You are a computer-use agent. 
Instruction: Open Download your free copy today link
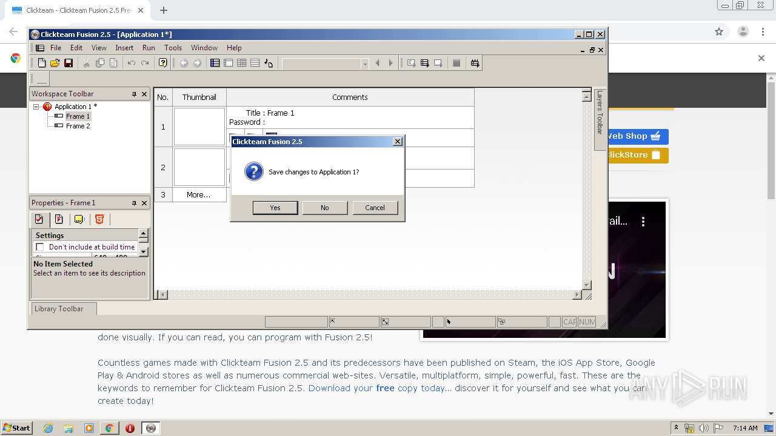click(x=376, y=388)
